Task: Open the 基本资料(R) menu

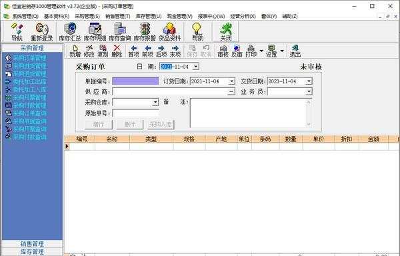Action: click(57, 16)
